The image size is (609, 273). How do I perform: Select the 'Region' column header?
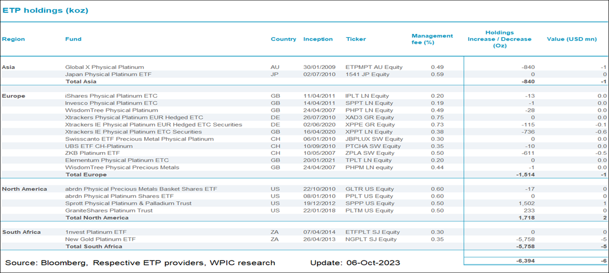pyautogui.click(x=13, y=39)
